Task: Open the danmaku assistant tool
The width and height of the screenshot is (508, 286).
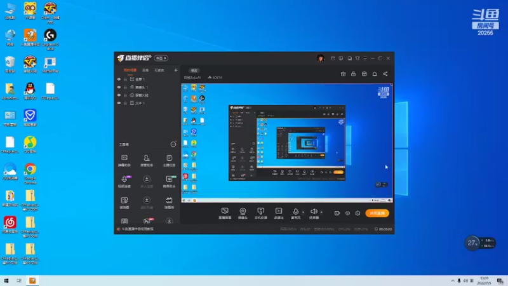Action: (124, 161)
